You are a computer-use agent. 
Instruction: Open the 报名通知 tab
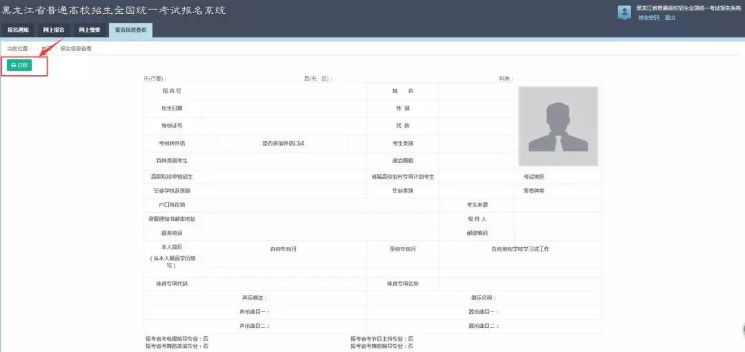point(18,30)
